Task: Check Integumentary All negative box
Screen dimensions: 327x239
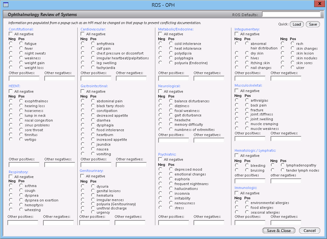Action: (x=237, y=34)
